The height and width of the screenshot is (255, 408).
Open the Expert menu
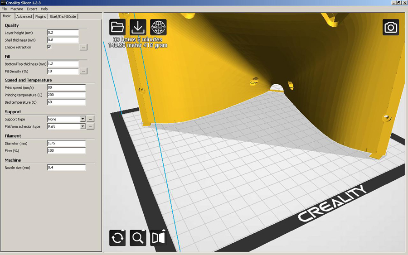[32, 9]
